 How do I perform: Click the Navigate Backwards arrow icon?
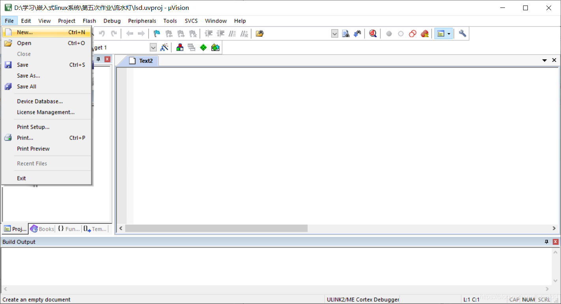click(129, 34)
